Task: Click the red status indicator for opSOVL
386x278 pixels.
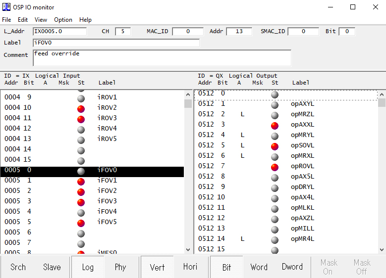Action: [275, 146]
